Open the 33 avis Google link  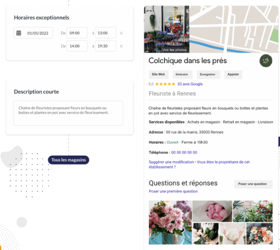point(190,84)
